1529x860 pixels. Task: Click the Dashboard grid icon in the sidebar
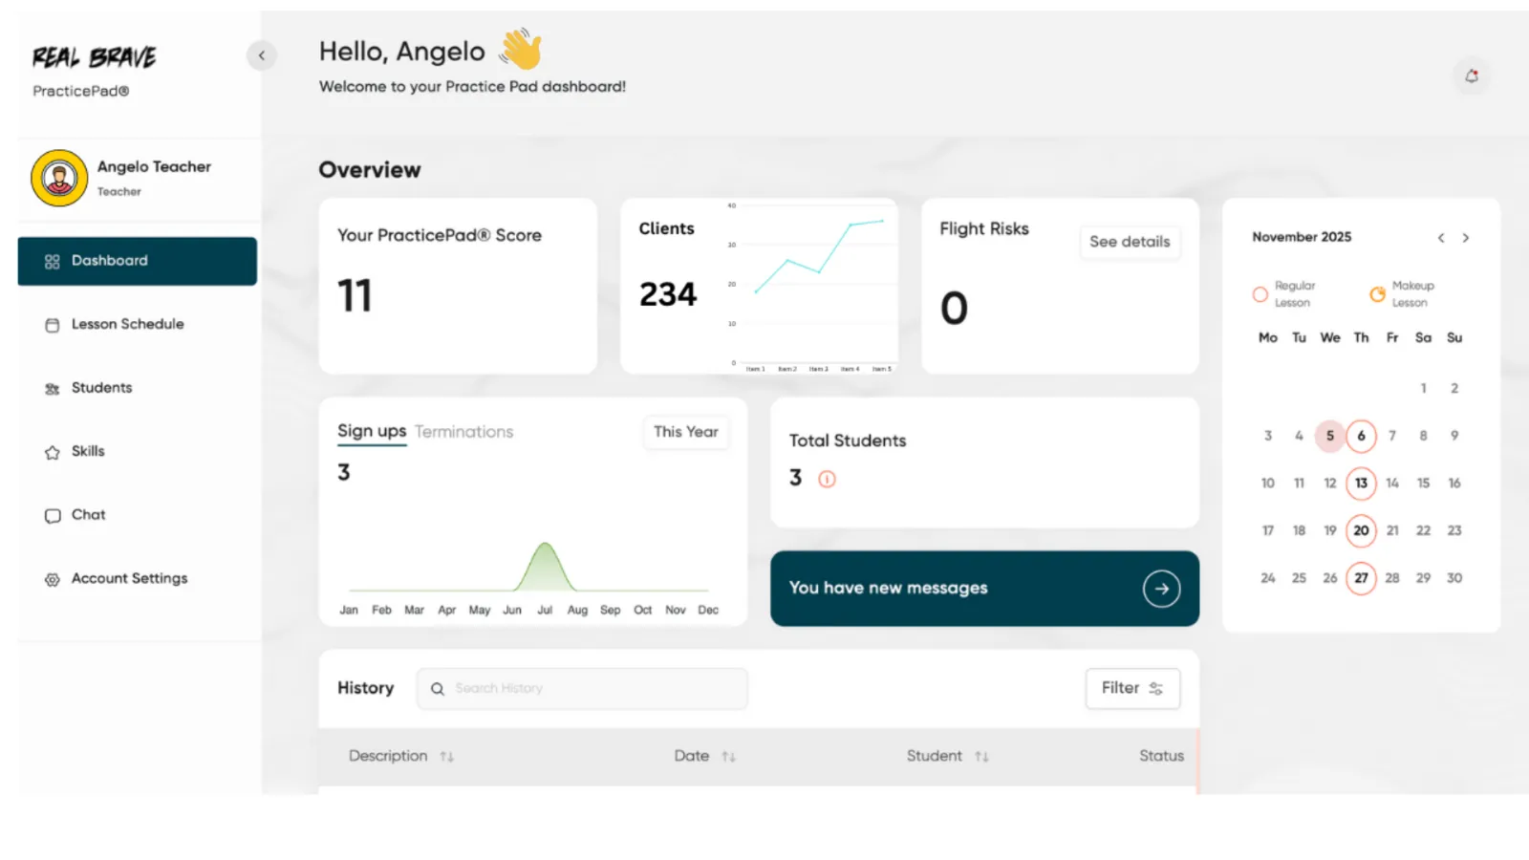click(53, 261)
